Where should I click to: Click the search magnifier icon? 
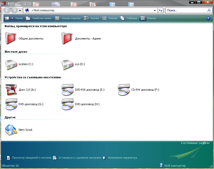pyautogui.click(x=209, y=10)
